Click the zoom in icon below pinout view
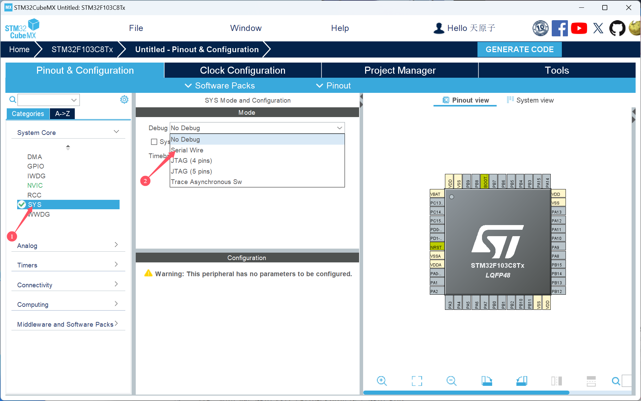 pyautogui.click(x=382, y=381)
